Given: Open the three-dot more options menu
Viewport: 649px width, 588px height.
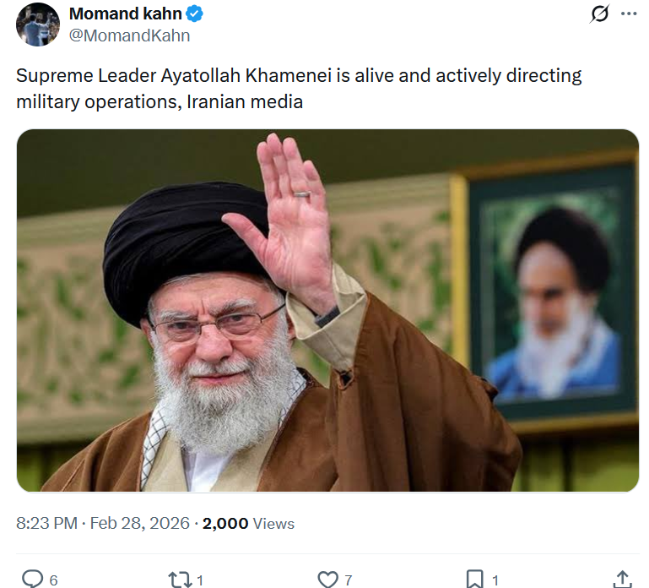Looking at the screenshot, I should tap(629, 14).
